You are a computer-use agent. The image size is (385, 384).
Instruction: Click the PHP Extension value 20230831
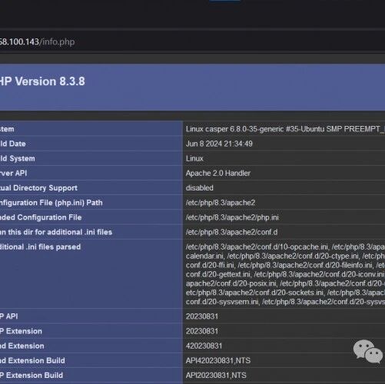(202, 331)
